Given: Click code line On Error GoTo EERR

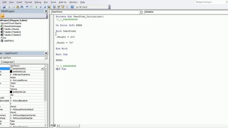Looking at the screenshot, I should point(69,25).
